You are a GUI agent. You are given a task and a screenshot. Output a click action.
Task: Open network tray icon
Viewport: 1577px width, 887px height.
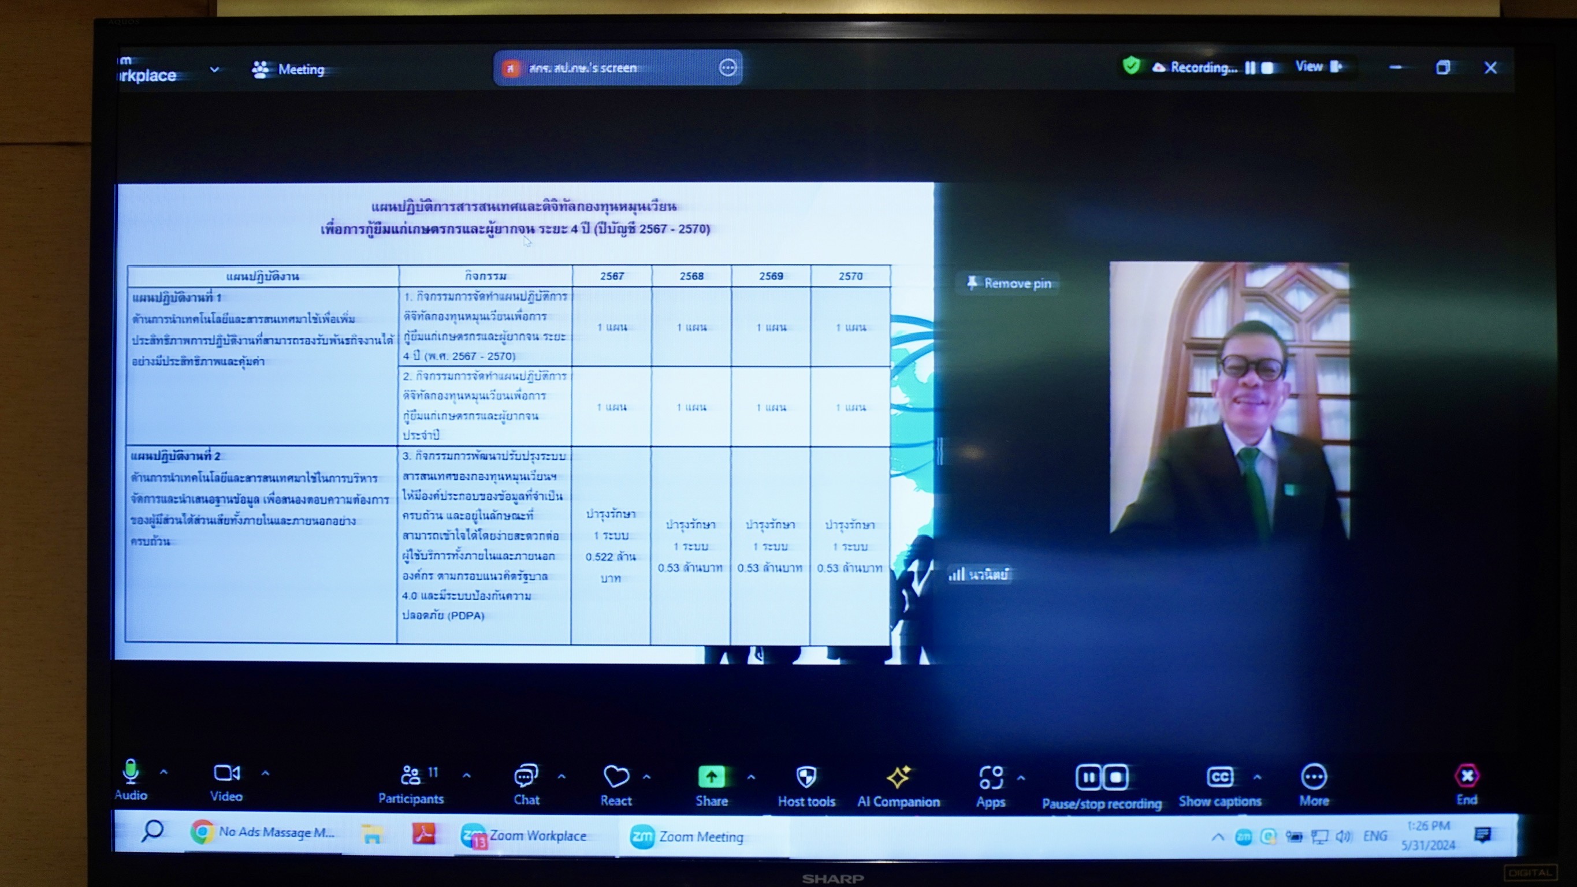point(1319,836)
